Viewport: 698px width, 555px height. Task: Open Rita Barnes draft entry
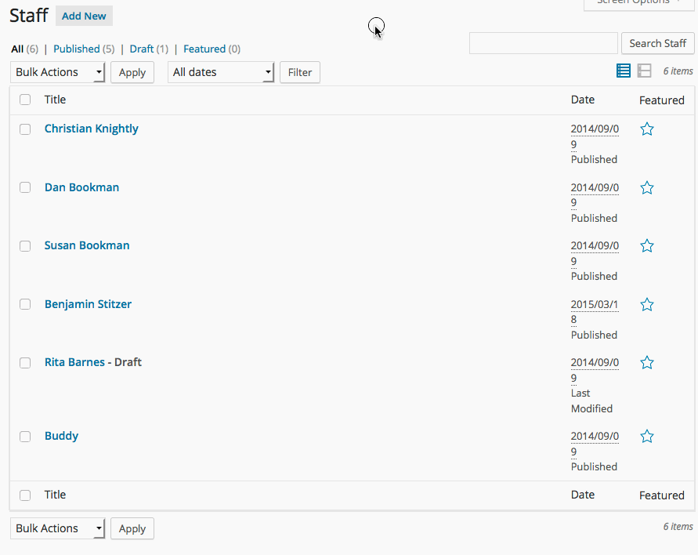pos(74,362)
